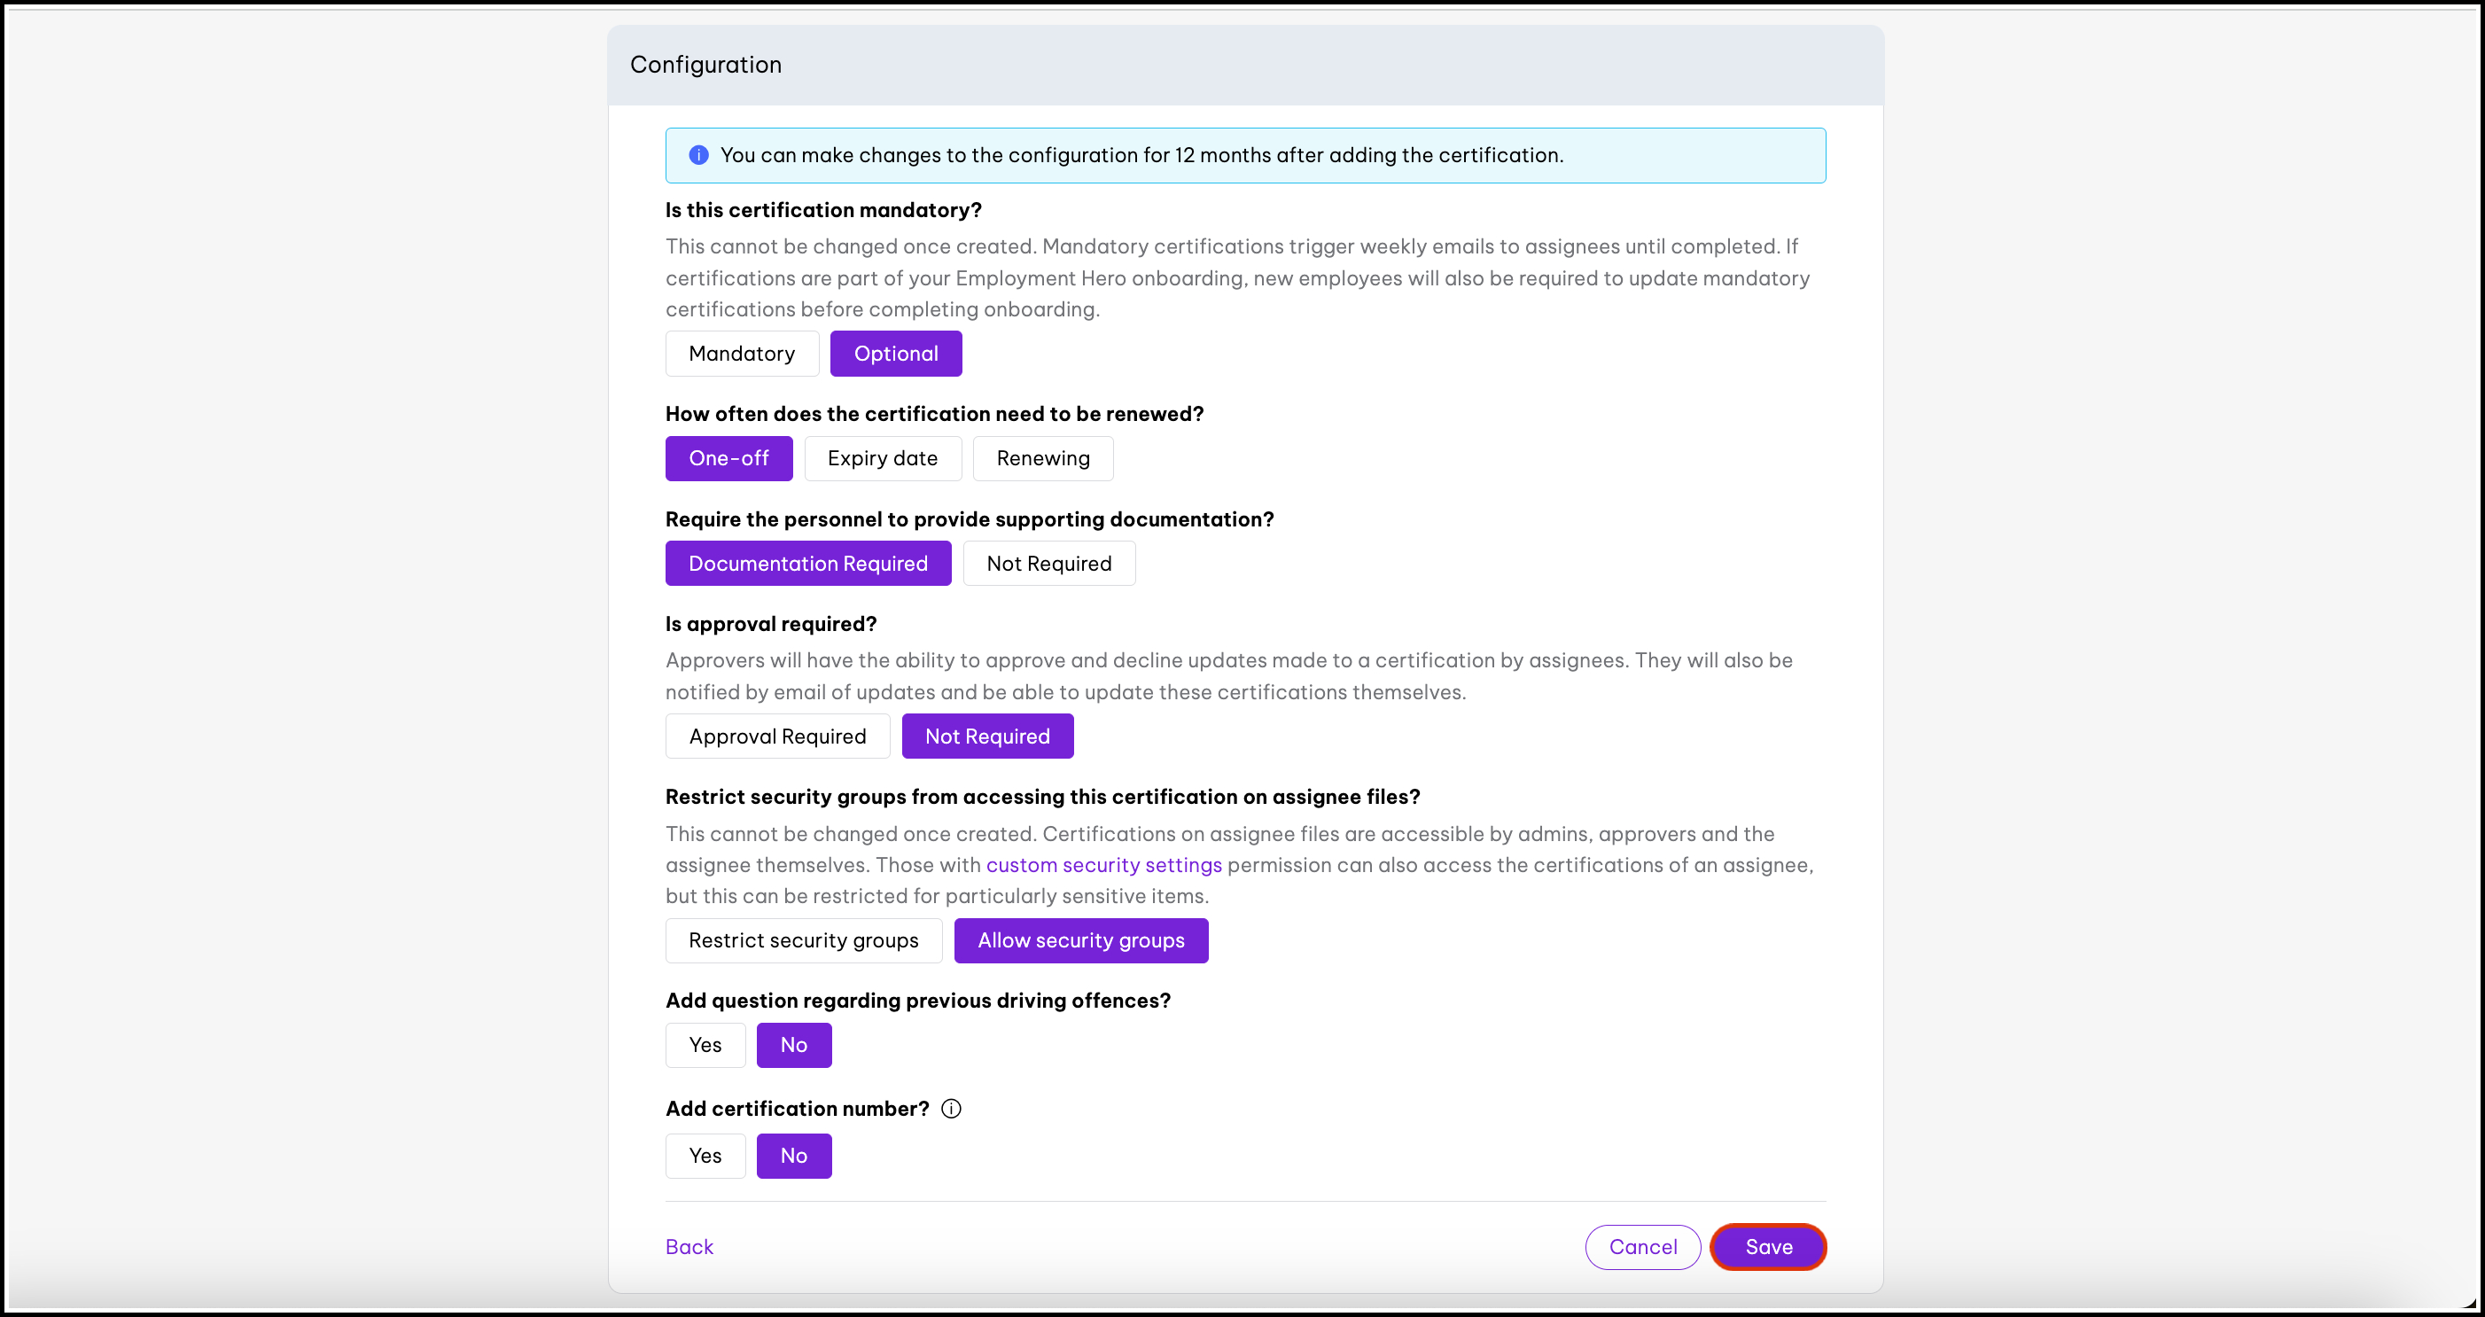Answer No for driving offences question

click(793, 1045)
